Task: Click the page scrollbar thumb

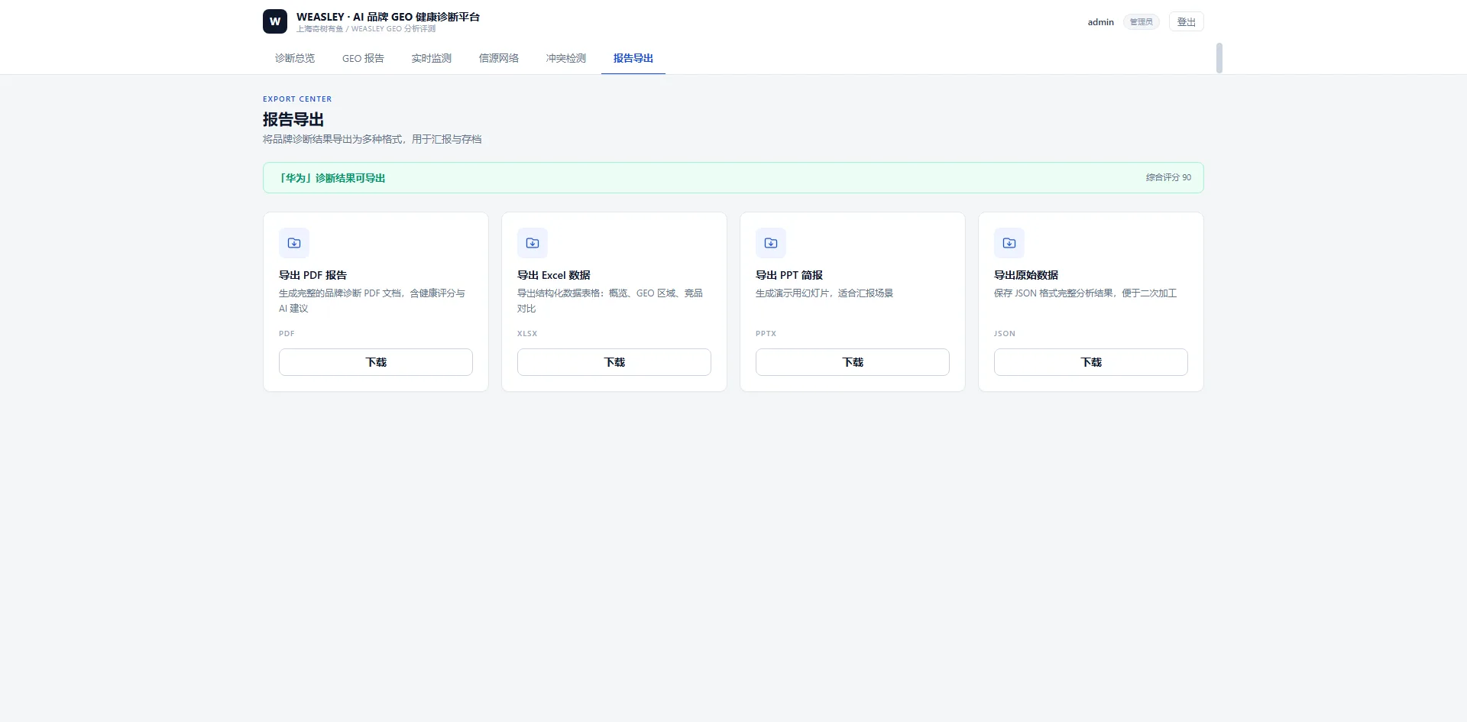Action: click(1219, 58)
